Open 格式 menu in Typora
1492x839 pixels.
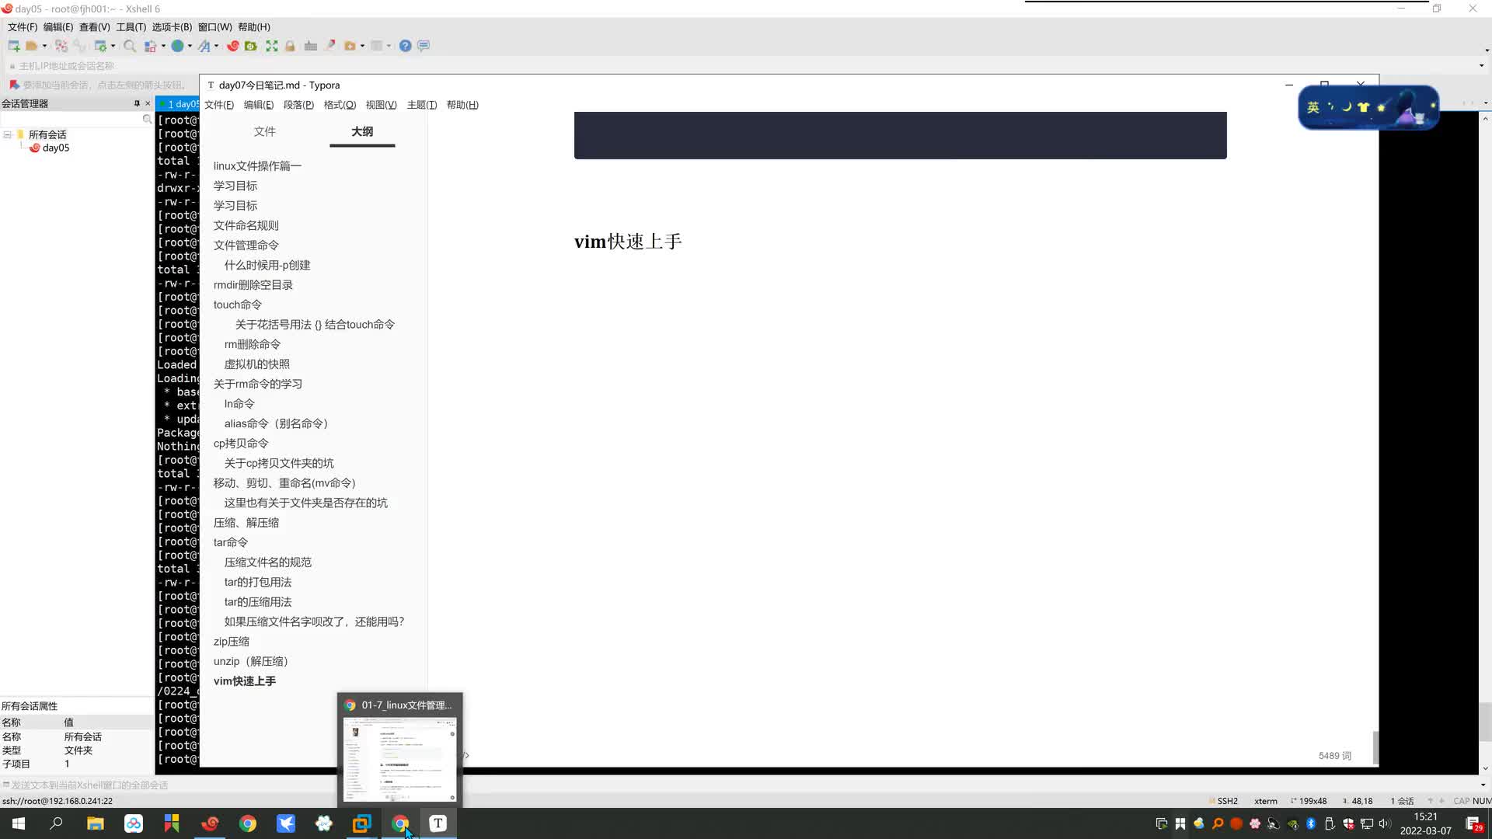338,105
